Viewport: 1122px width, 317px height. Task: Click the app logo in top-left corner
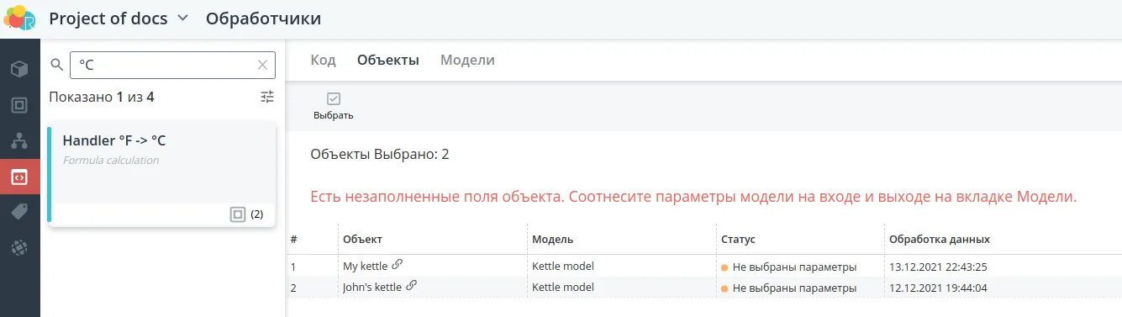coord(19,18)
